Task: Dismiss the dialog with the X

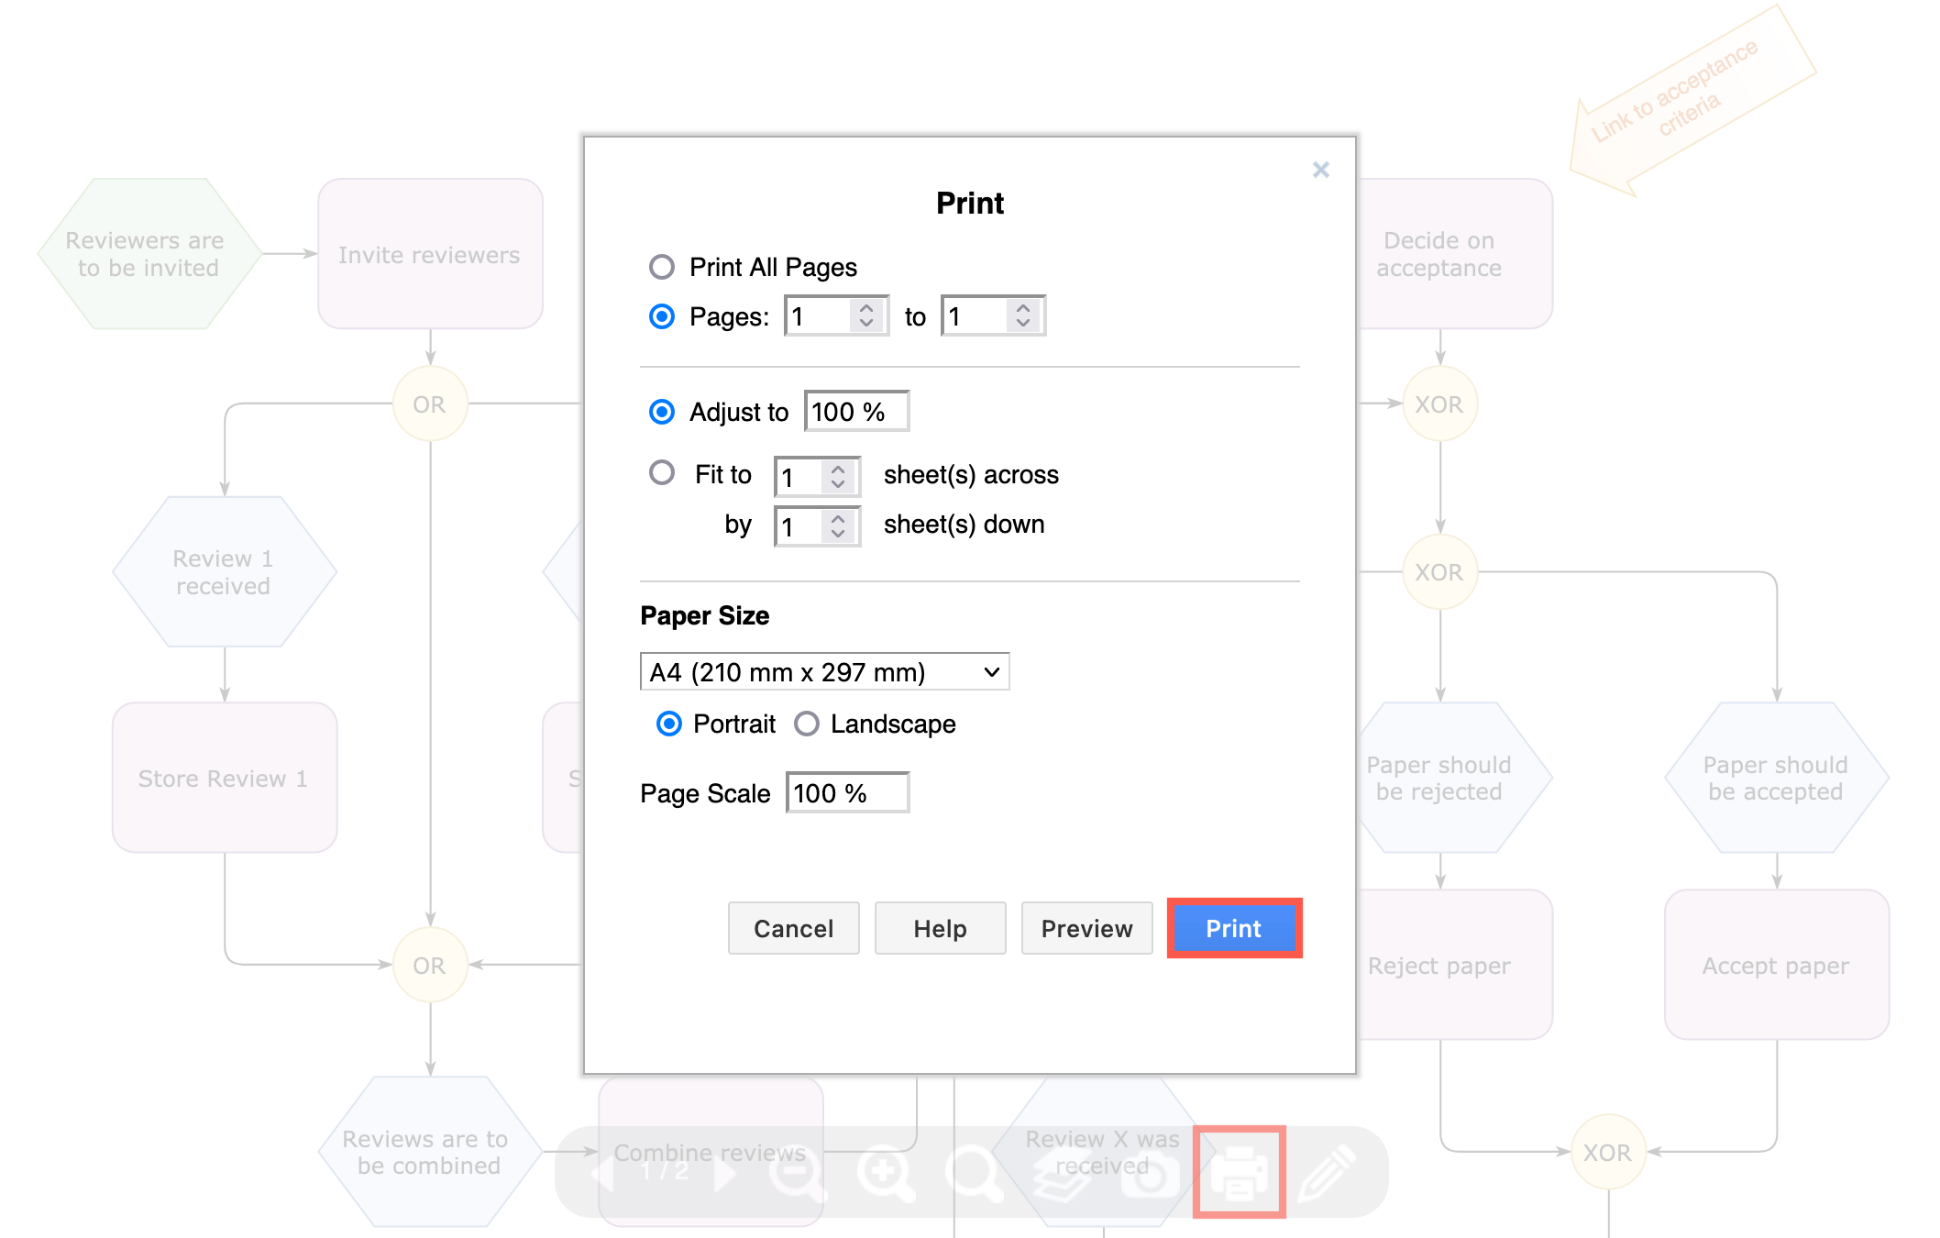Action: tap(1320, 170)
